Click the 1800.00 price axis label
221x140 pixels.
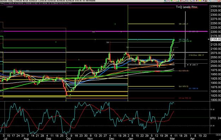pyautogui.click(x=216, y=100)
